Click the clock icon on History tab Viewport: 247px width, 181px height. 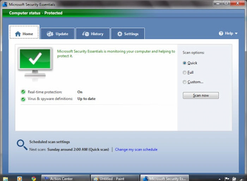(x=86, y=34)
